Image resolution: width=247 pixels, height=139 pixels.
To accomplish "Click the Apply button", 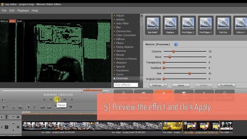I will pos(181,85).
